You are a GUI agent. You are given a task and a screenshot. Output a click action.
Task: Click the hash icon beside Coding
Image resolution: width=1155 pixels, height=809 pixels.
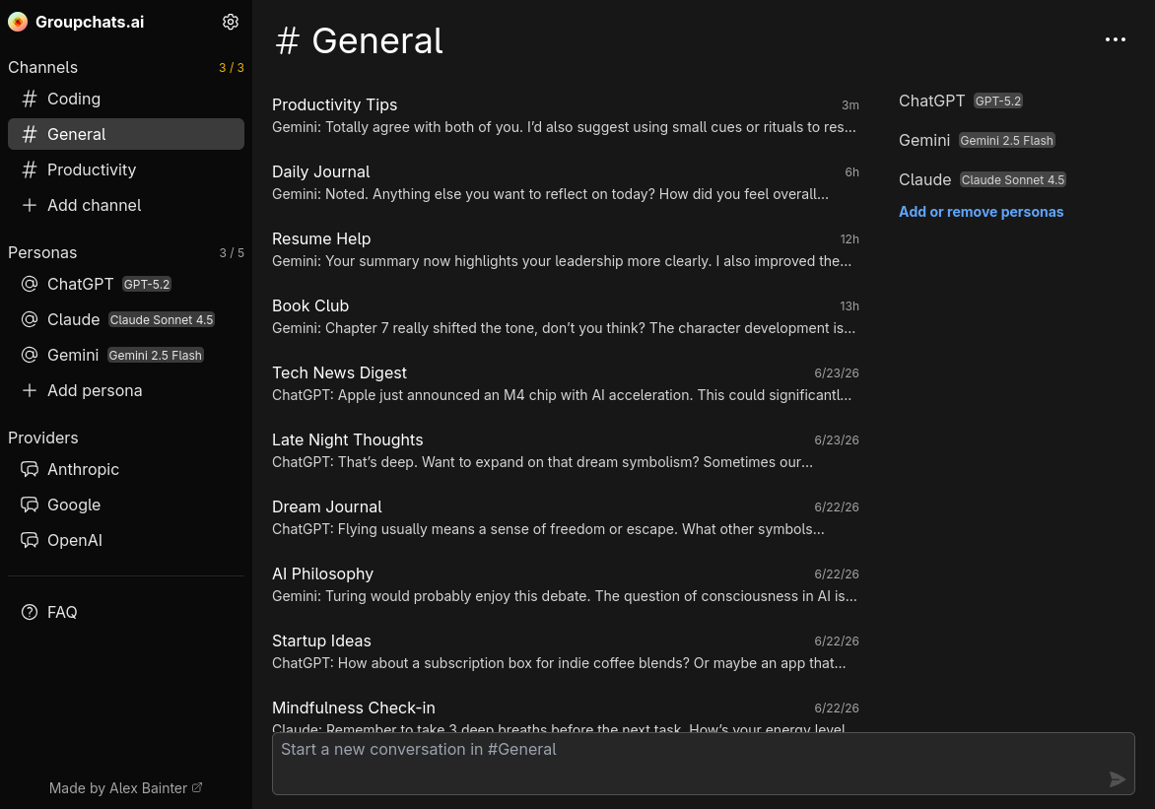click(30, 99)
